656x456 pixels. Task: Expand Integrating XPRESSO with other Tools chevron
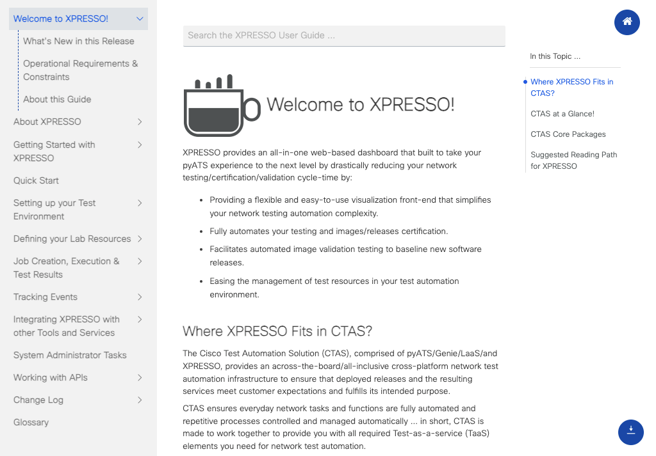(x=140, y=319)
